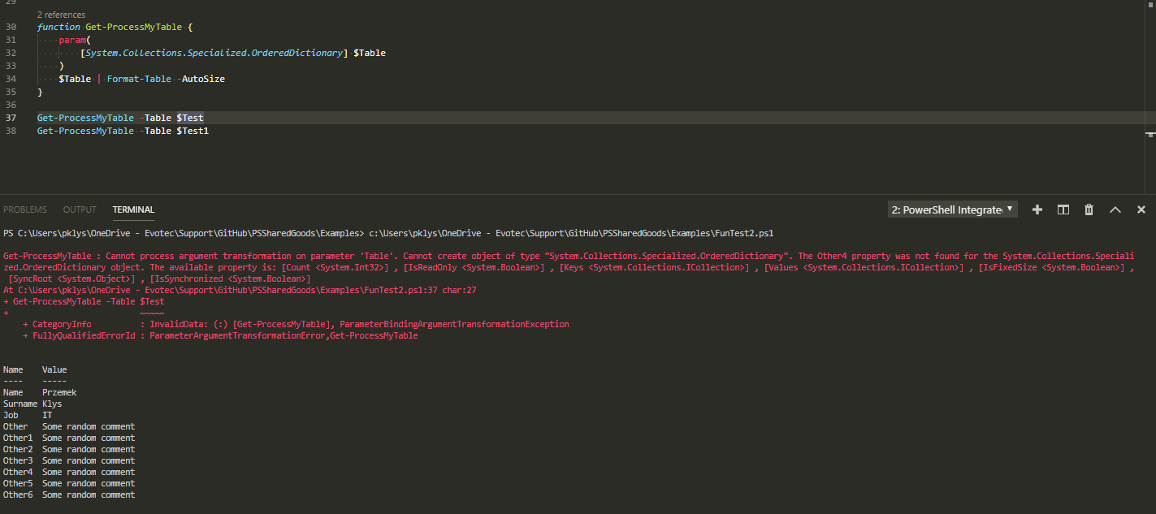This screenshot has height=514, width=1156.
Task: Kill the terminal with the trash icon
Action: [1089, 209]
